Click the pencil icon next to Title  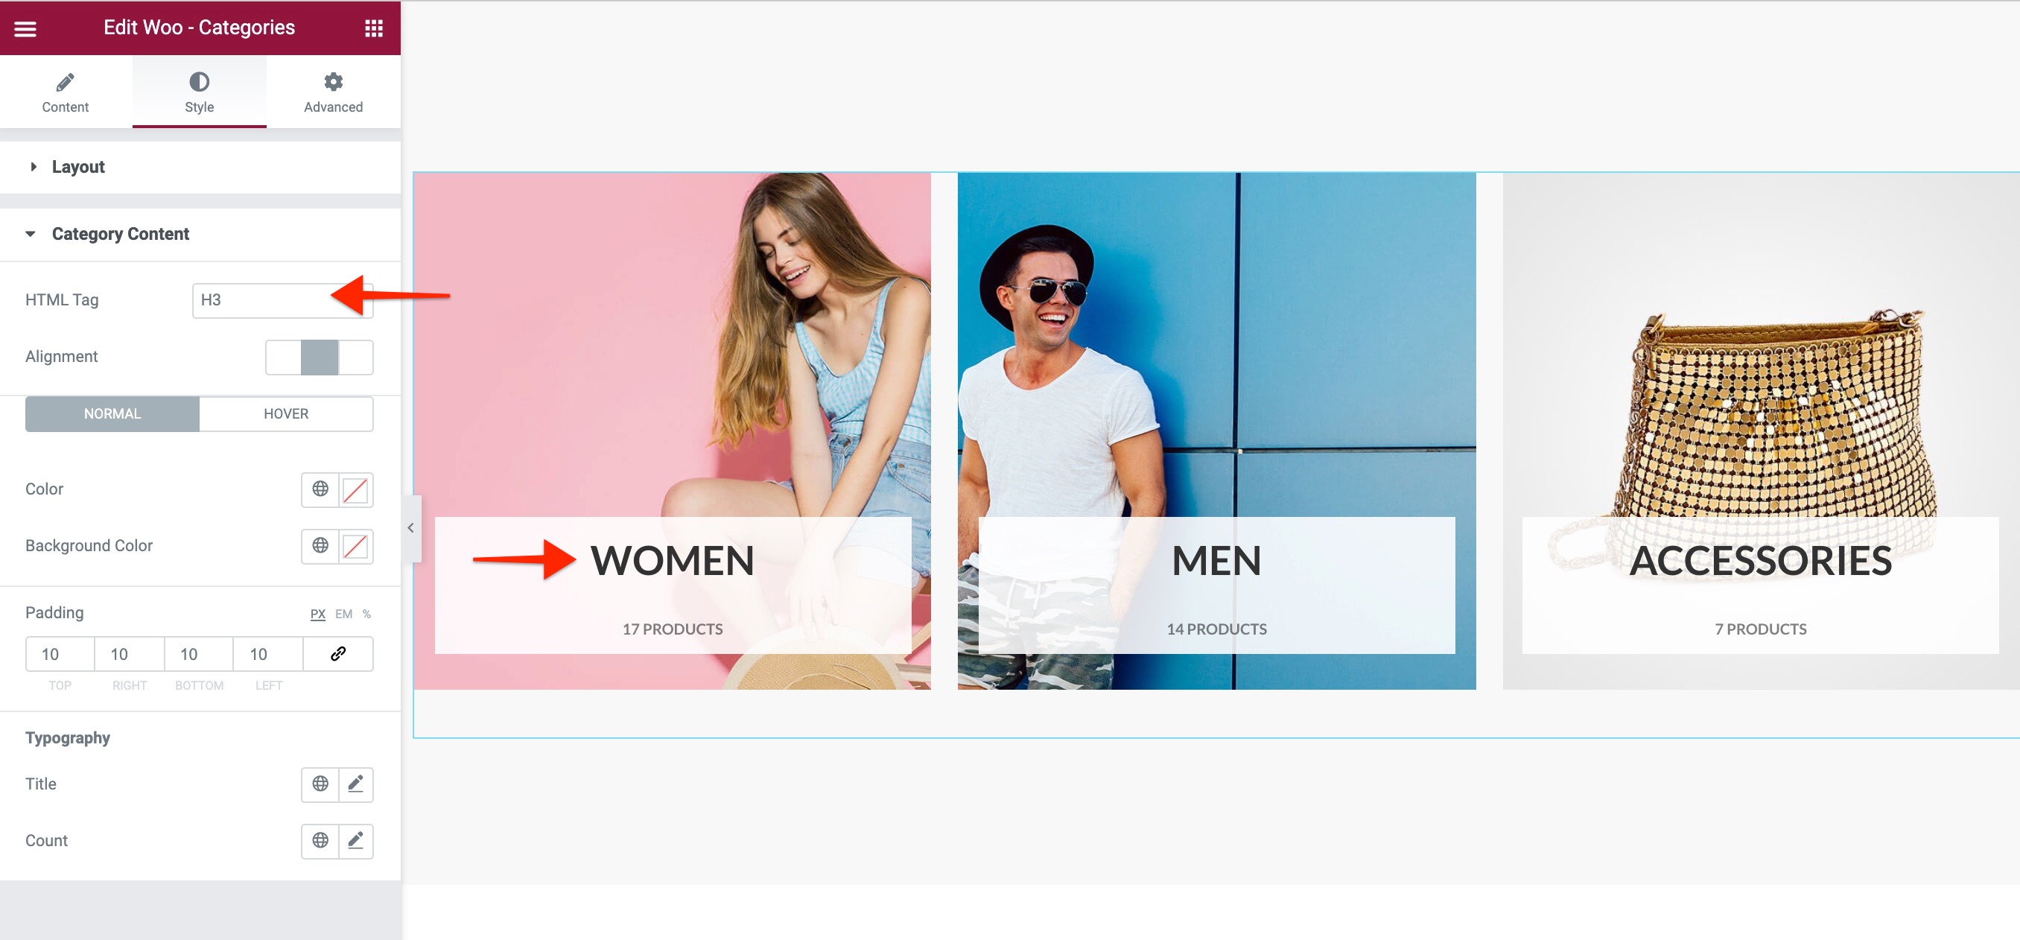(x=355, y=783)
